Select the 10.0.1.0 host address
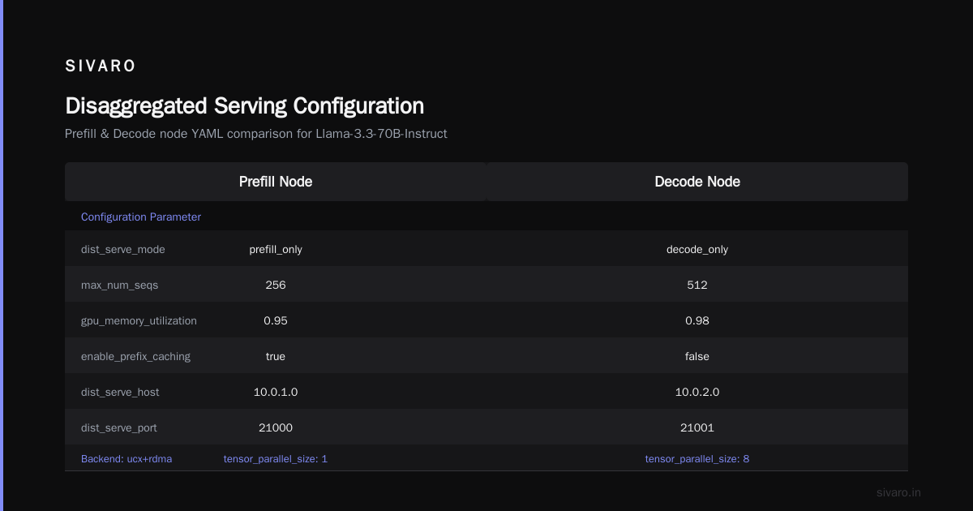Image resolution: width=973 pixels, height=511 pixels. pyautogui.click(x=276, y=393)
